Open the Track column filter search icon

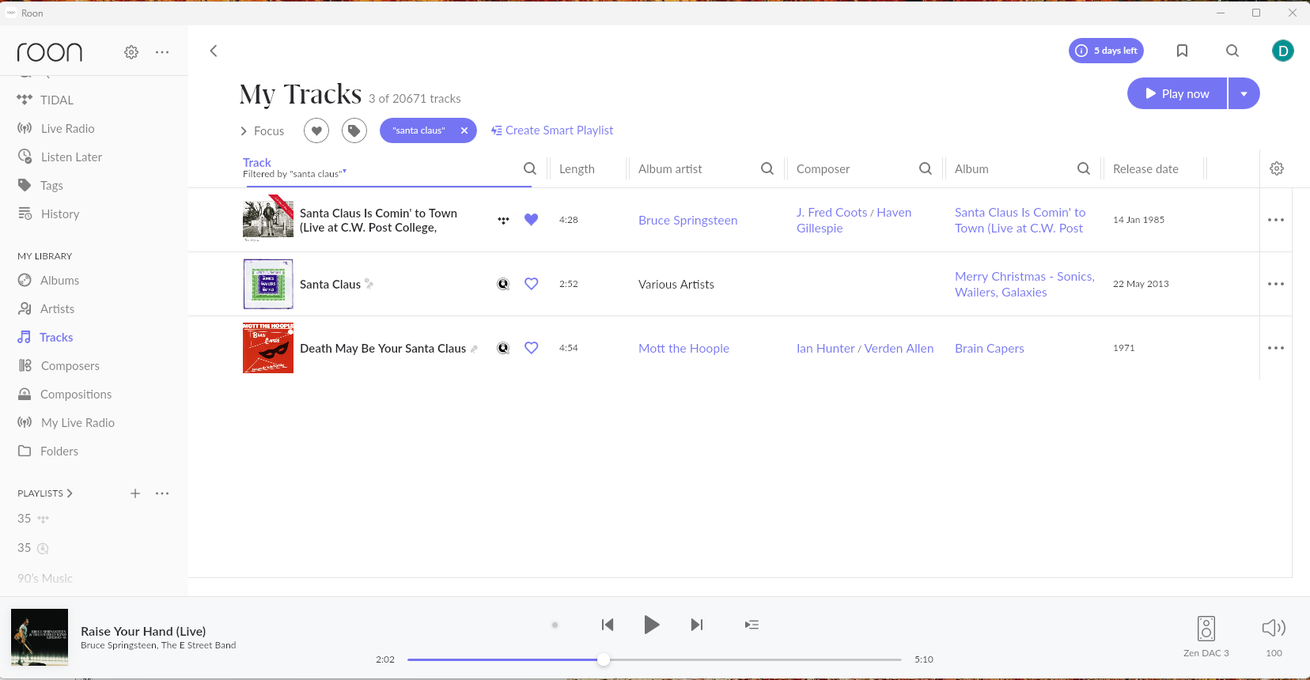coord(530,168)
